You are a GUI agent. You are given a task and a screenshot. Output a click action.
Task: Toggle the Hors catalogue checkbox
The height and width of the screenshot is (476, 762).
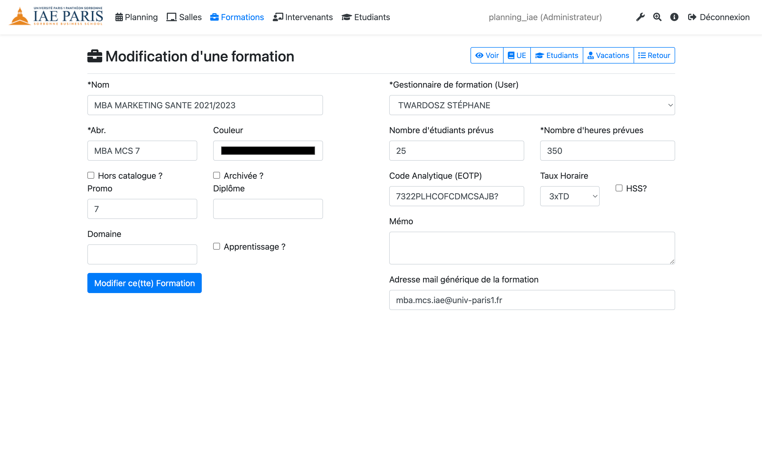coord(91,175)
